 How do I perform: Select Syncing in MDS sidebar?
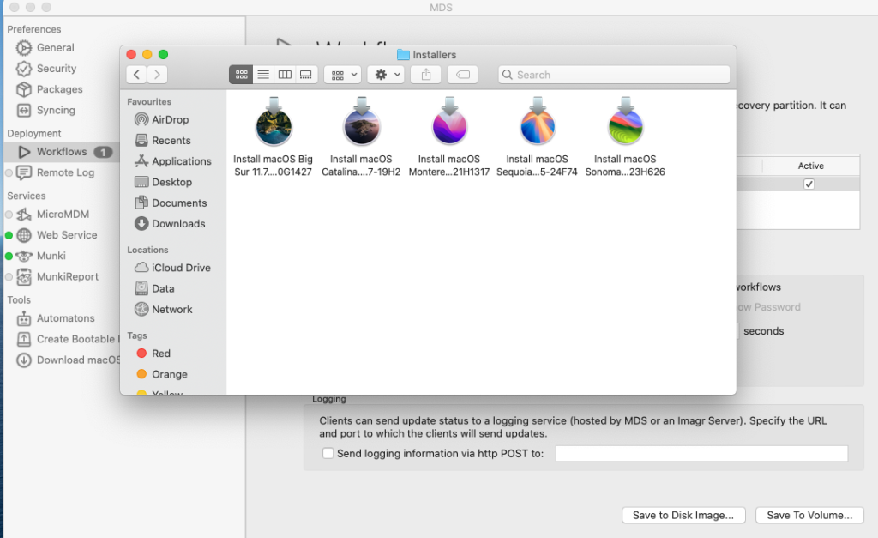click(x=46, y=110)
